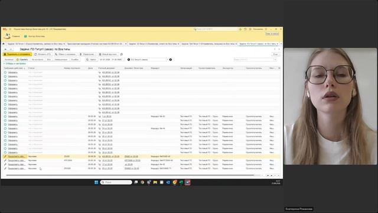
Task: Open the Управление dropdown menu
Action: click(88, 54)
